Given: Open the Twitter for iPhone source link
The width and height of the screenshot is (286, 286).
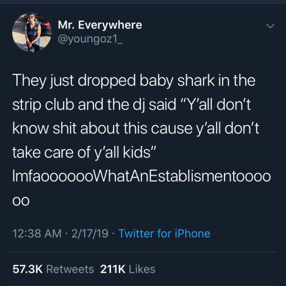Looking at the screenshot, I should pyautogui.click(x=164, y=234).
